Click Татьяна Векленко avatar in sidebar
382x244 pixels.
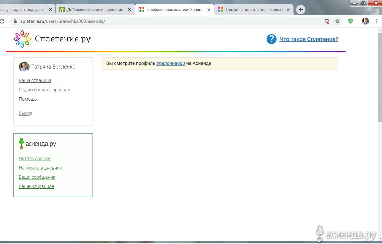coord(24,67)
